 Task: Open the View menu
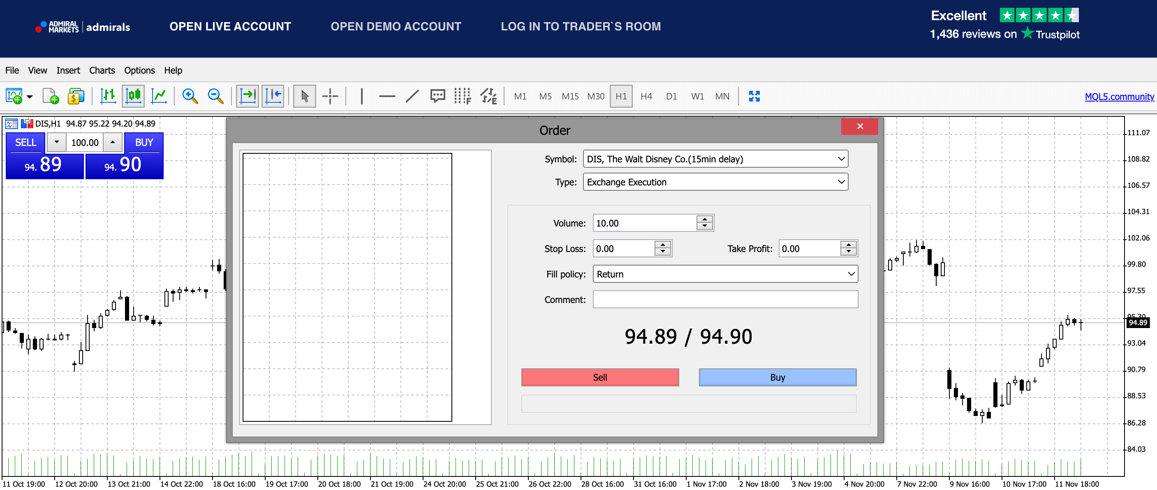(x=37, y=70)
